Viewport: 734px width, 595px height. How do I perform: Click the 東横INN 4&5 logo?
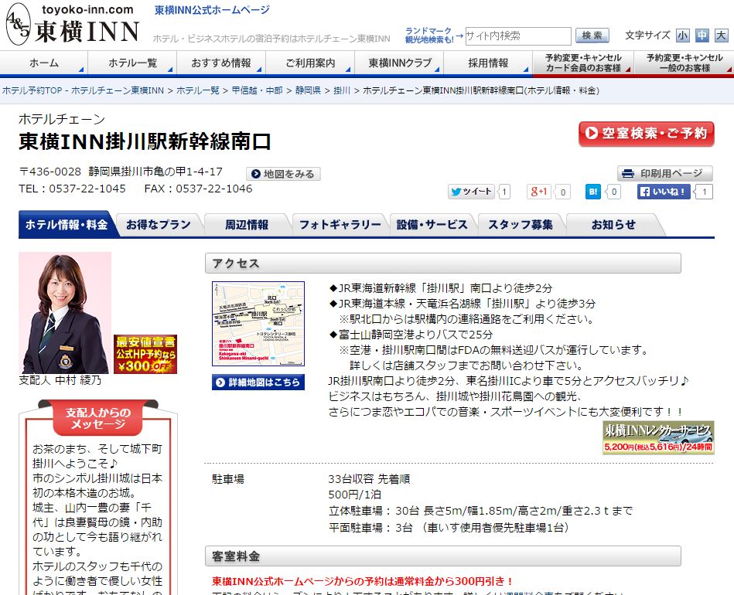(x=73, y=24)
